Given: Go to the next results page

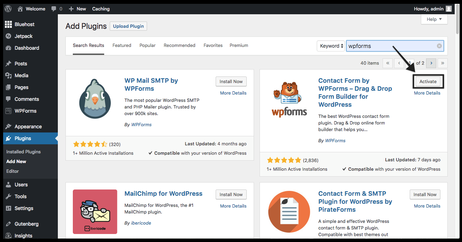Looking at the screenshot, I should pyautogui.click(x=431, y=63).
